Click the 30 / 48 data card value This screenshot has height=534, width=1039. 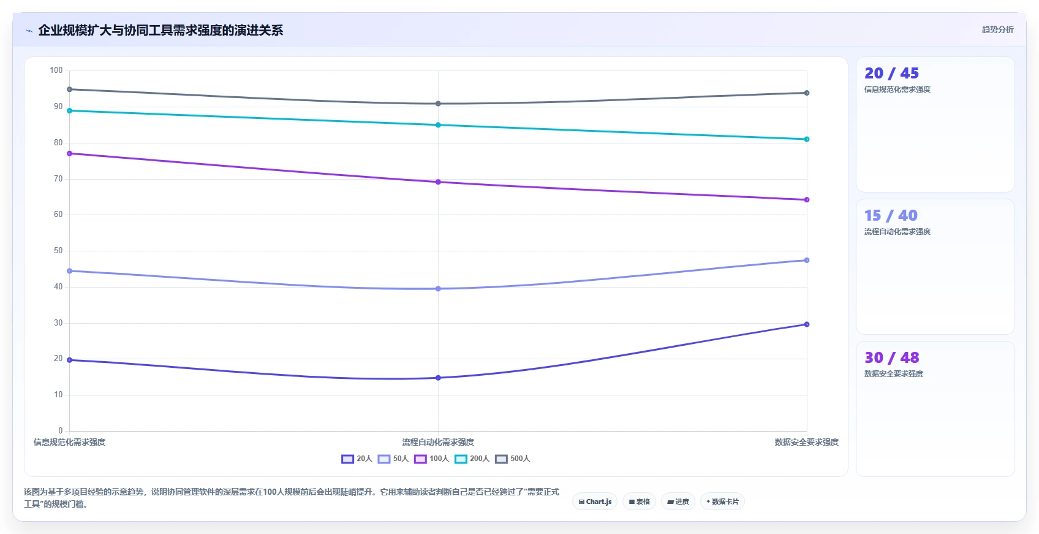pyautogui.click(x=891, y=357)
